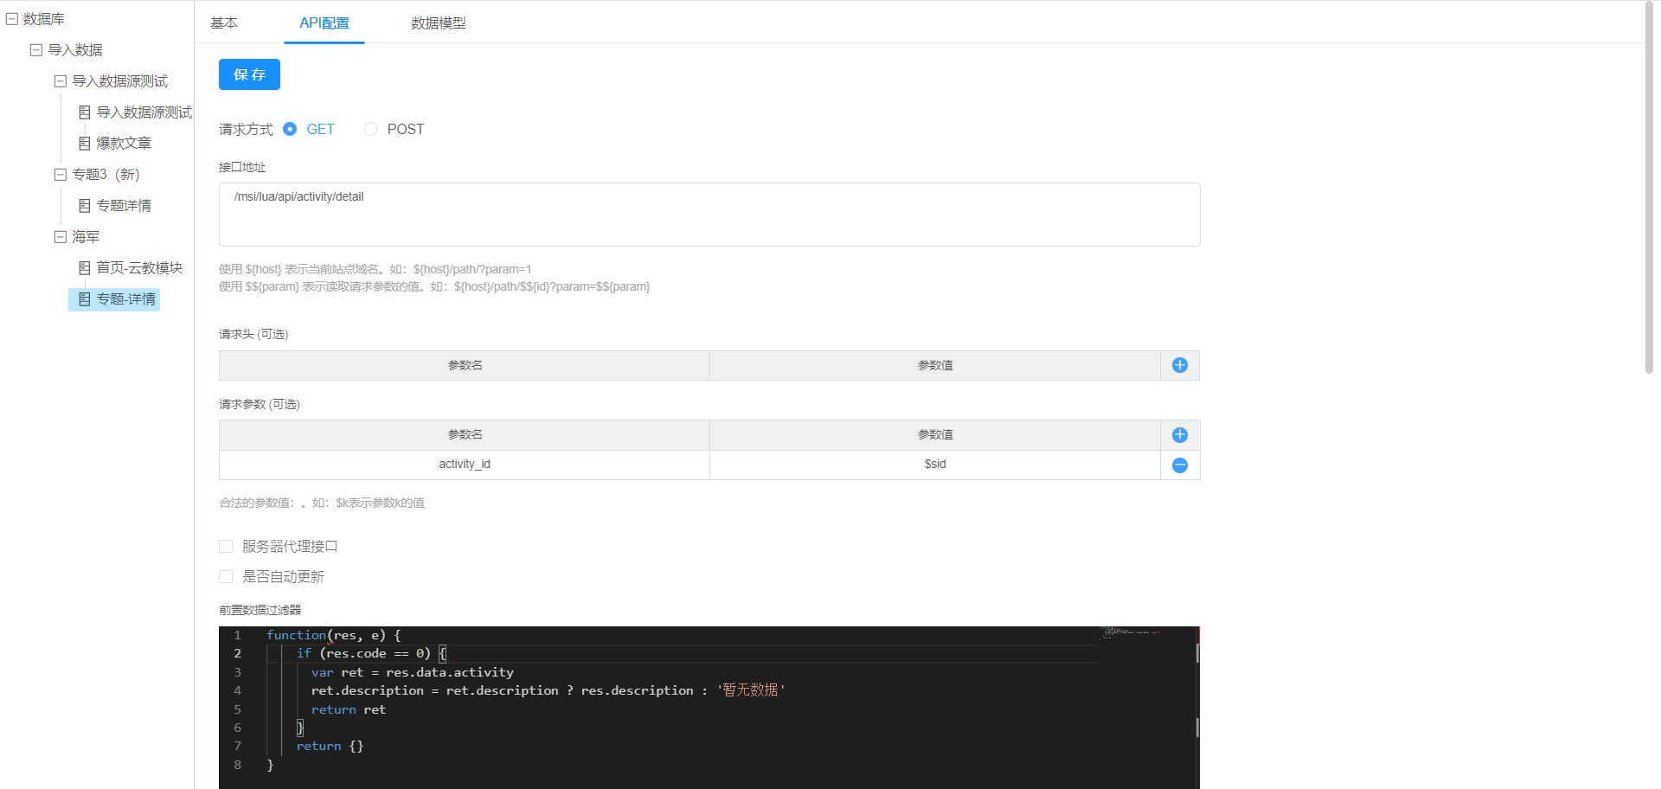Switch to the 数据模型 tab

[438, 23]
